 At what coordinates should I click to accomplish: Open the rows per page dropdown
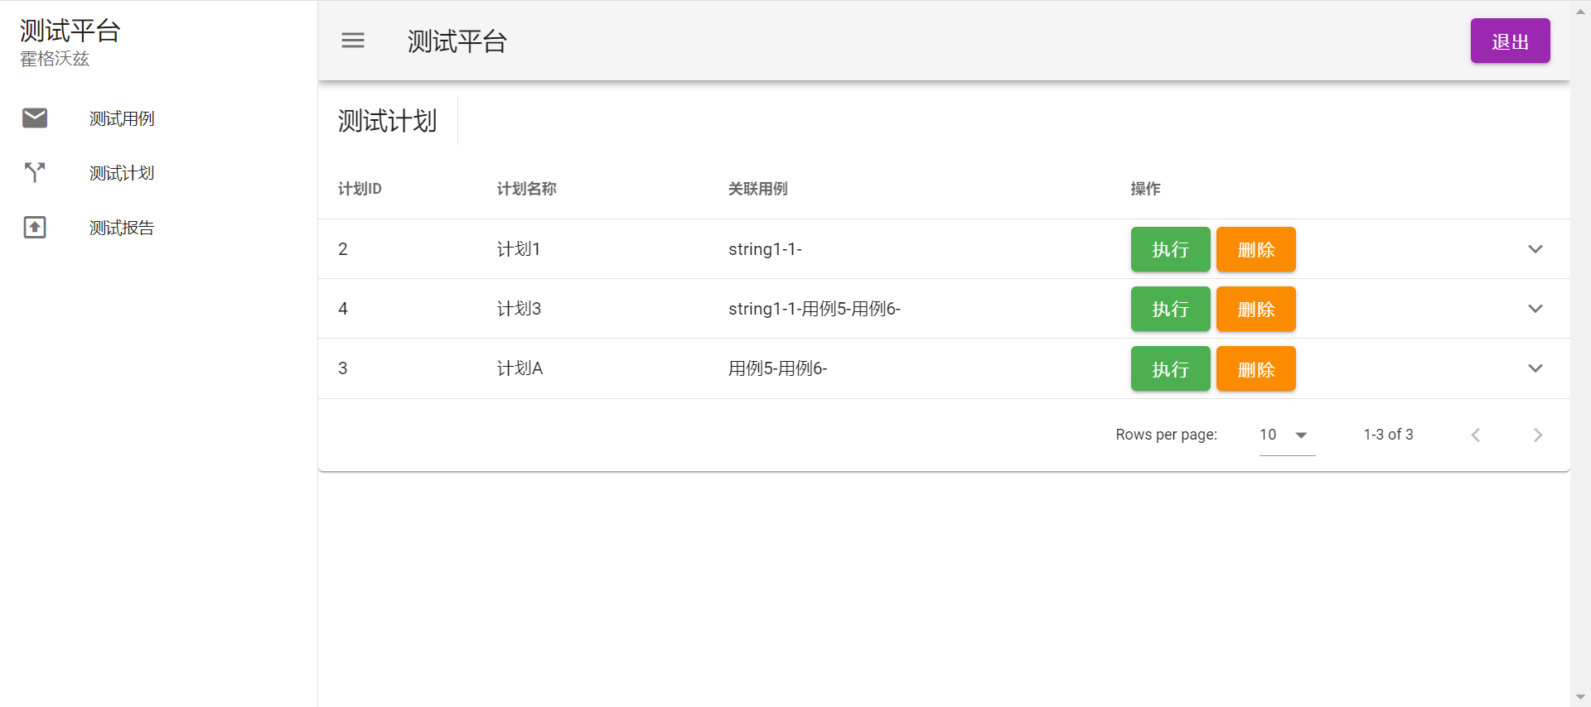tap(1286, 435)
